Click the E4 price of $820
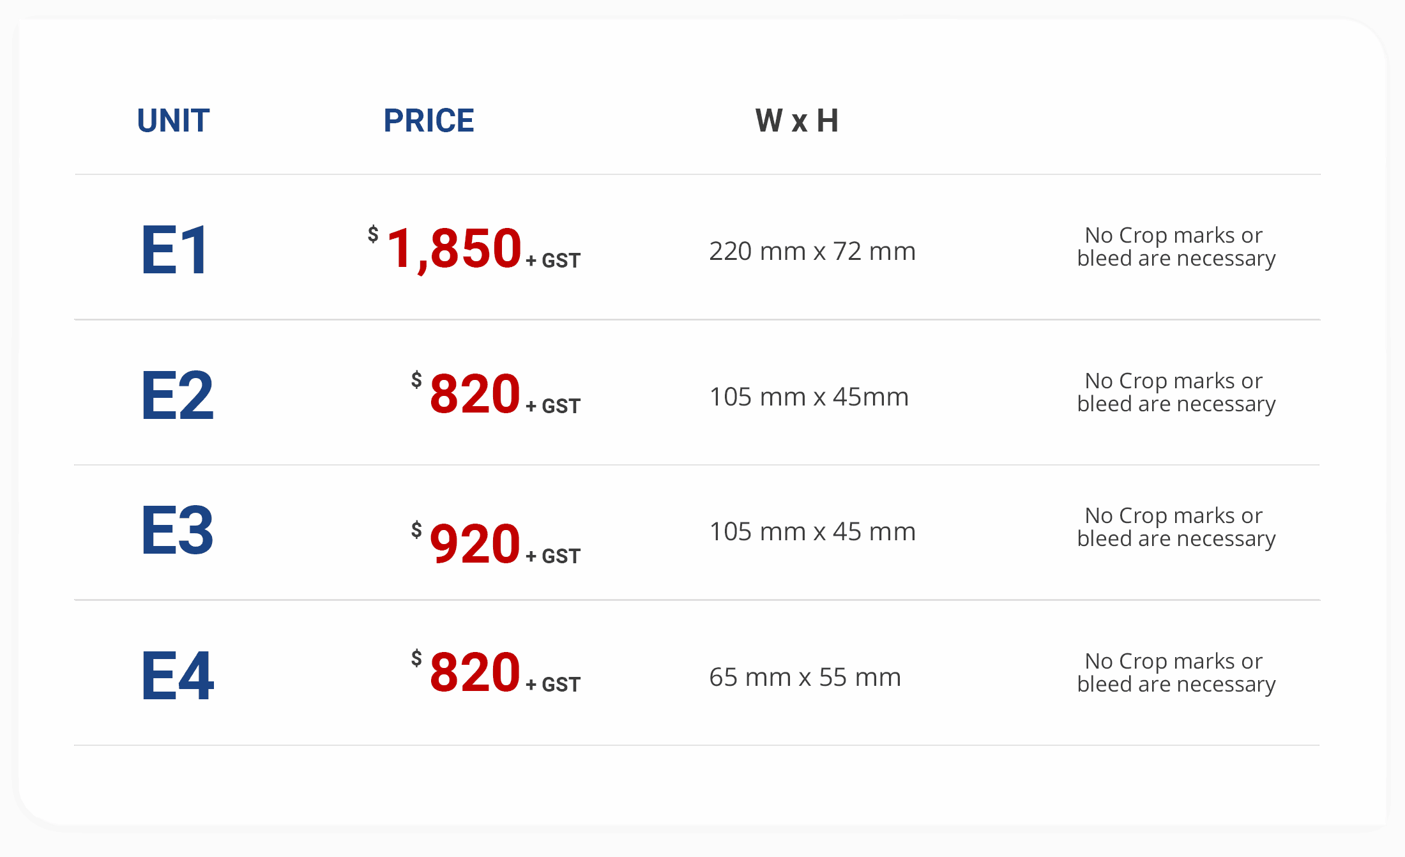The width and height of the screenshot is (1405, 857). (496, 672)
